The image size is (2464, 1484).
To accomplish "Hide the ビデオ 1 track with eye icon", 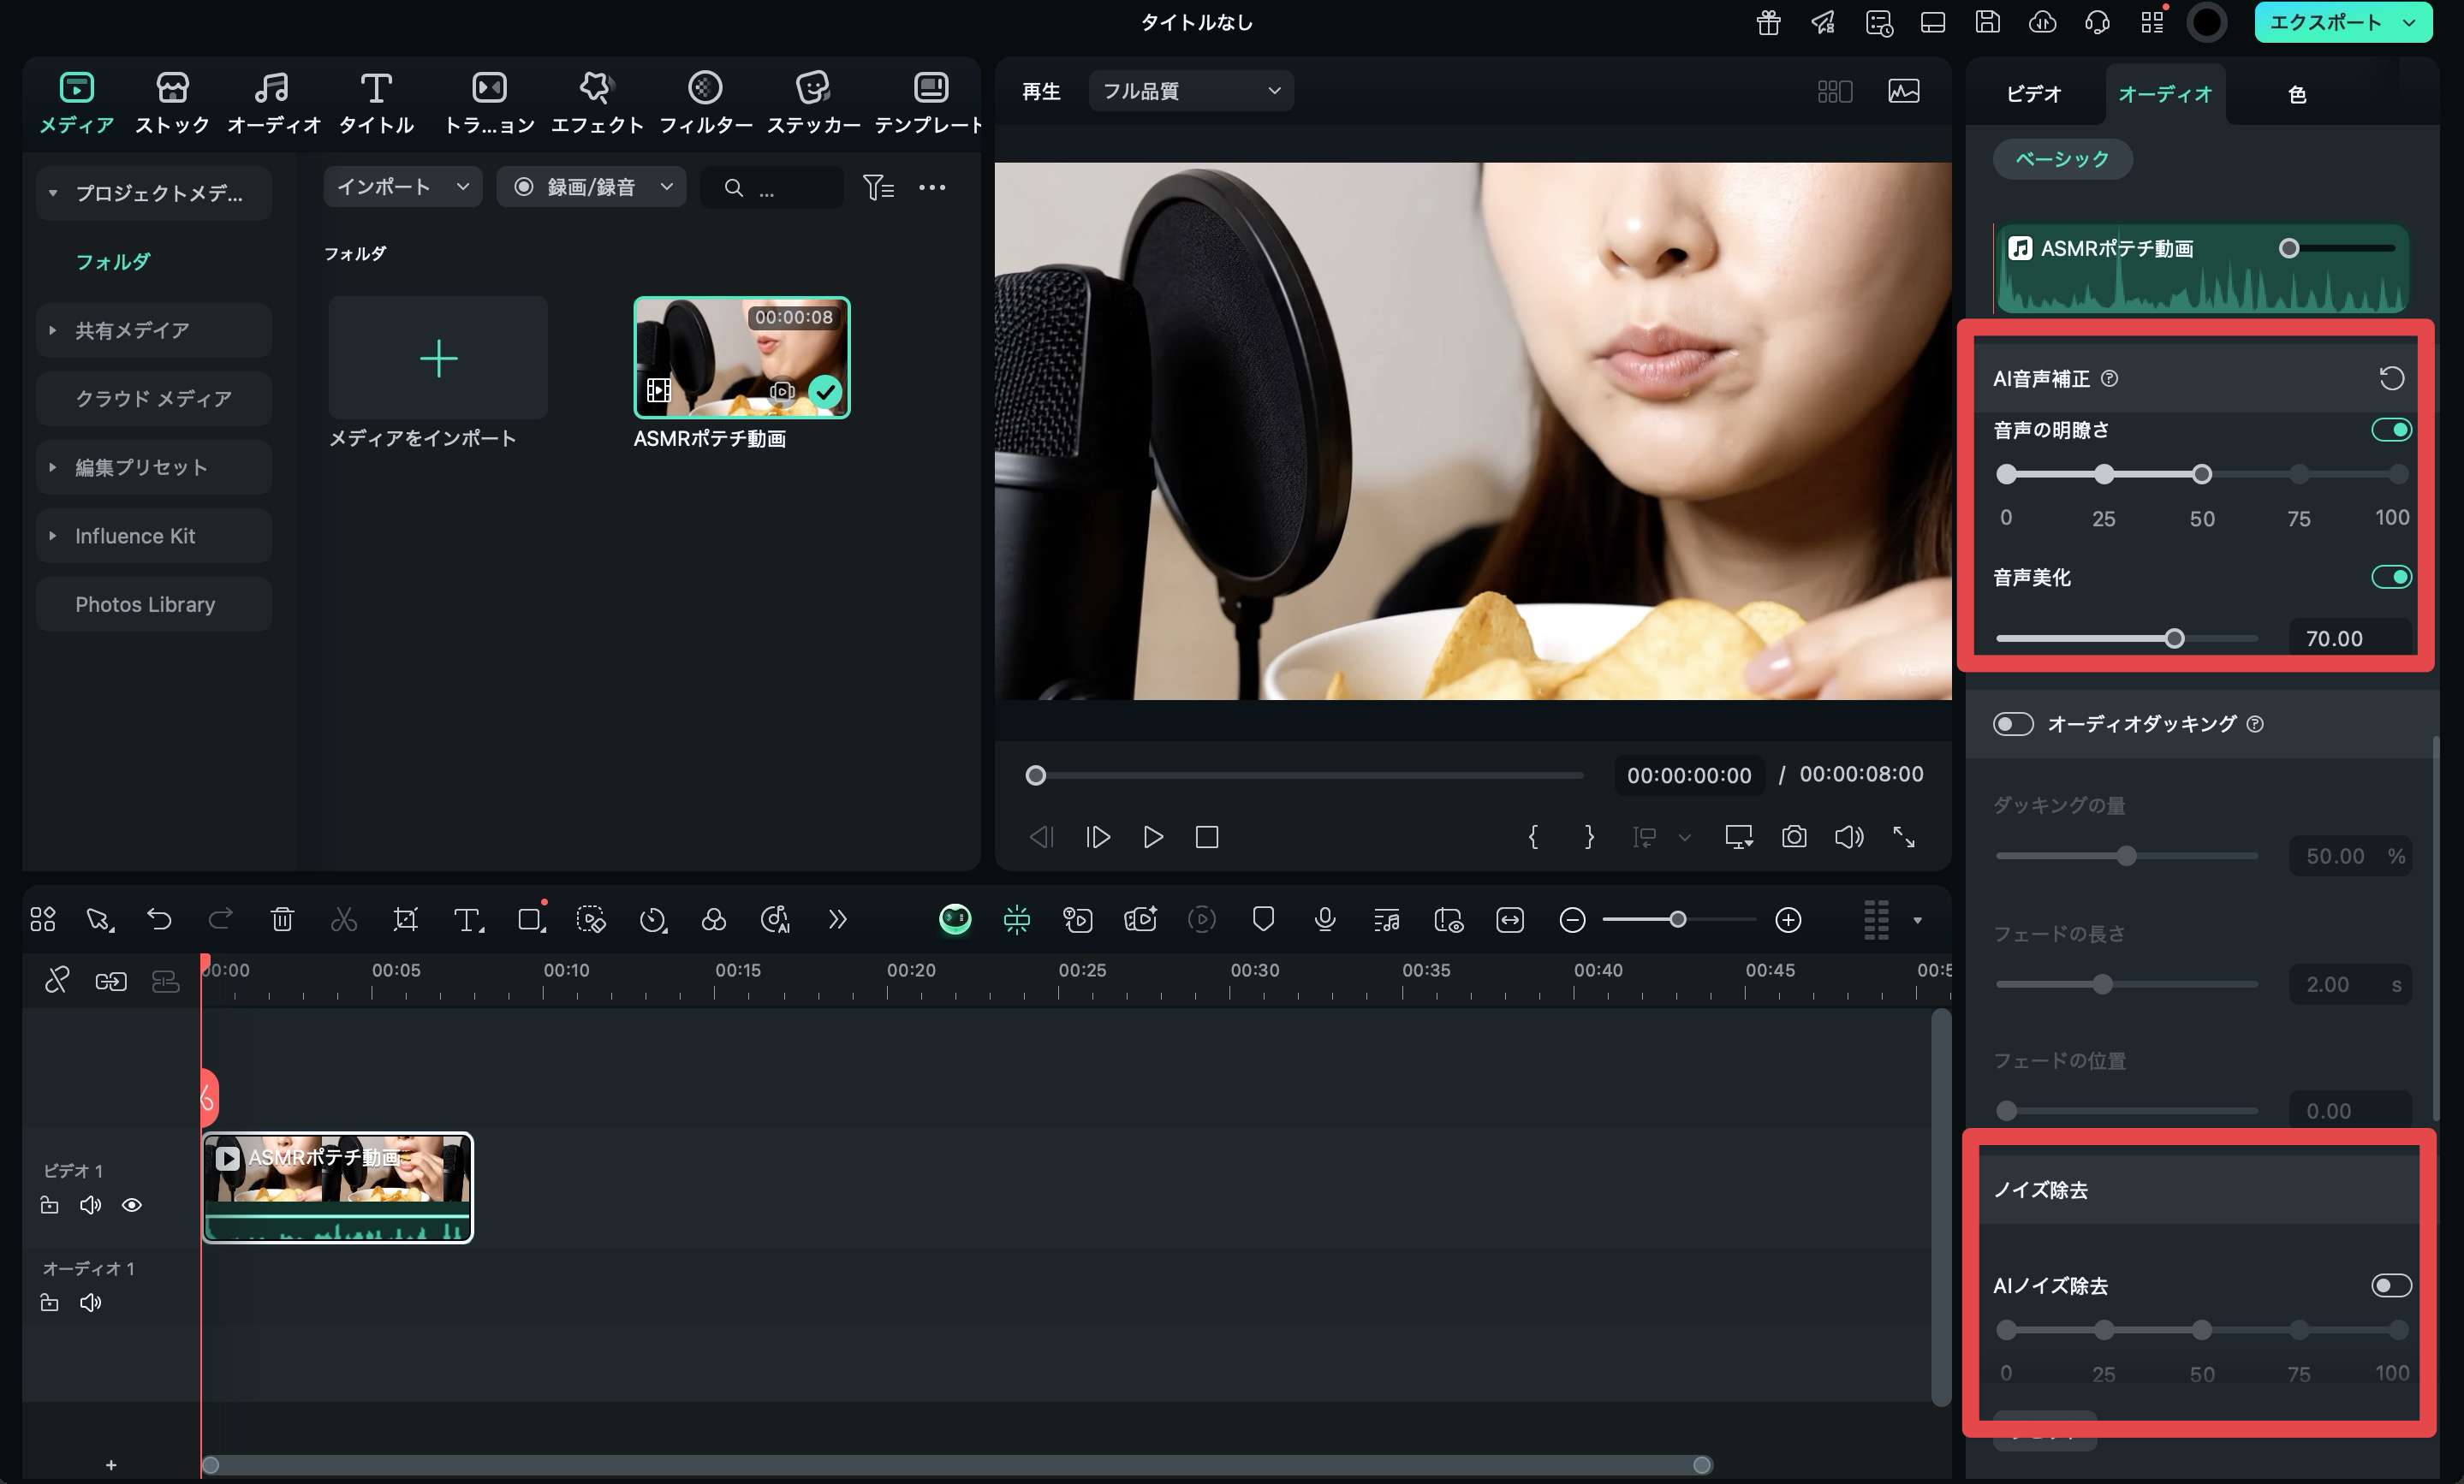I will [x=131, y=1204].
